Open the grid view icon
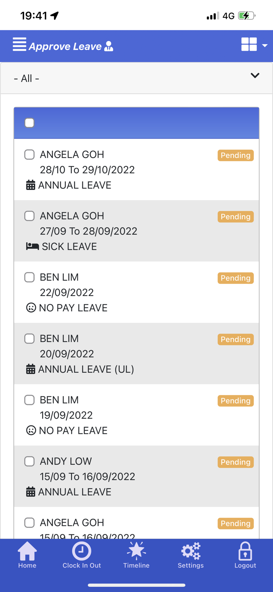 point(249,45)
